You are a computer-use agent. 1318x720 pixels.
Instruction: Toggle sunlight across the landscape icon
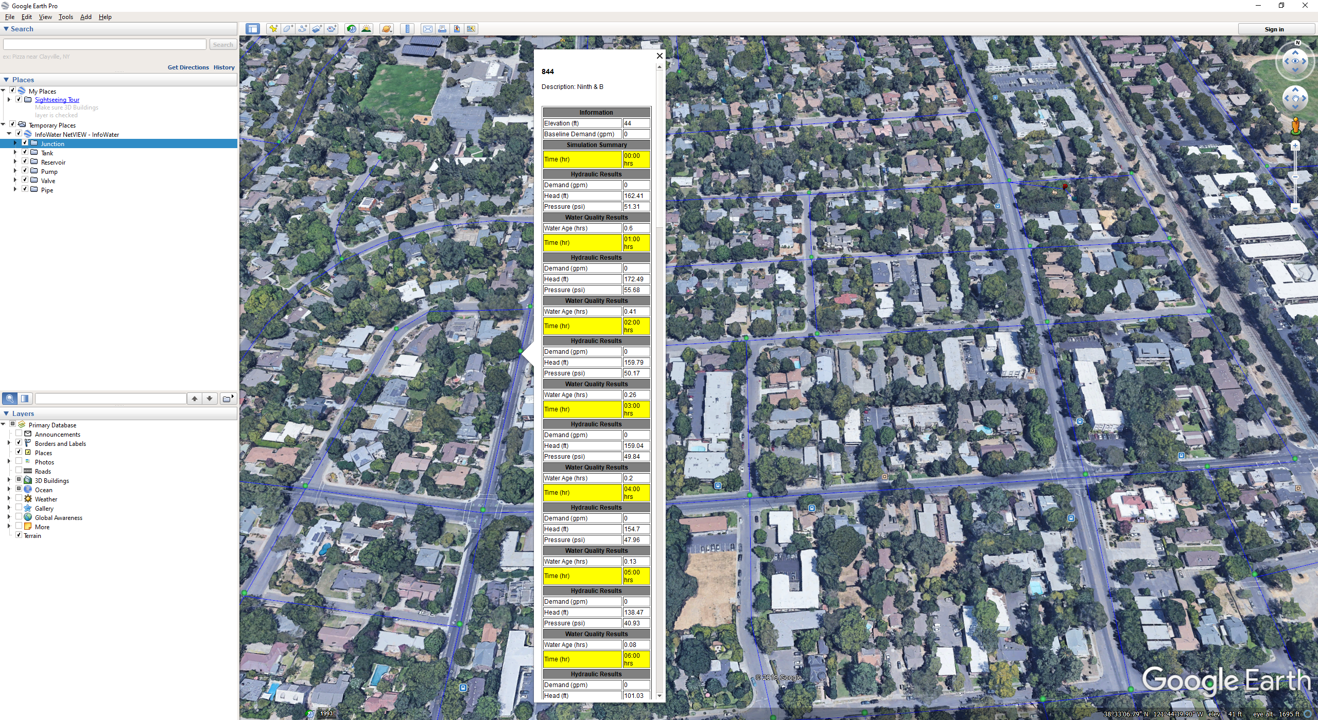[367, 29]
